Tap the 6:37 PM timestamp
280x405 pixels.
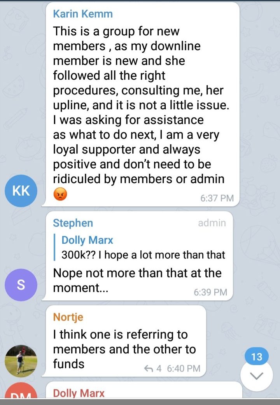pyautogui.click(x=217, y=198)
